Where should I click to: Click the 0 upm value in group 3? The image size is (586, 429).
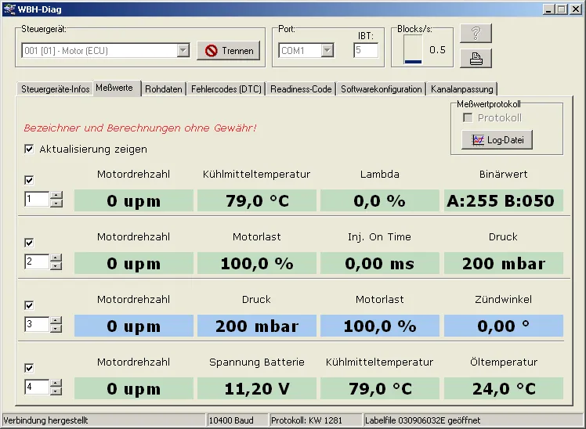point(134,326)
